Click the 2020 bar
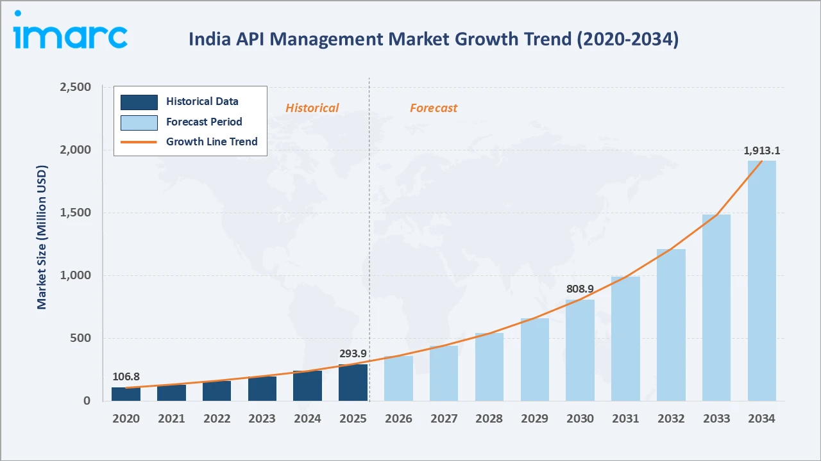 (x=126, y=394)
